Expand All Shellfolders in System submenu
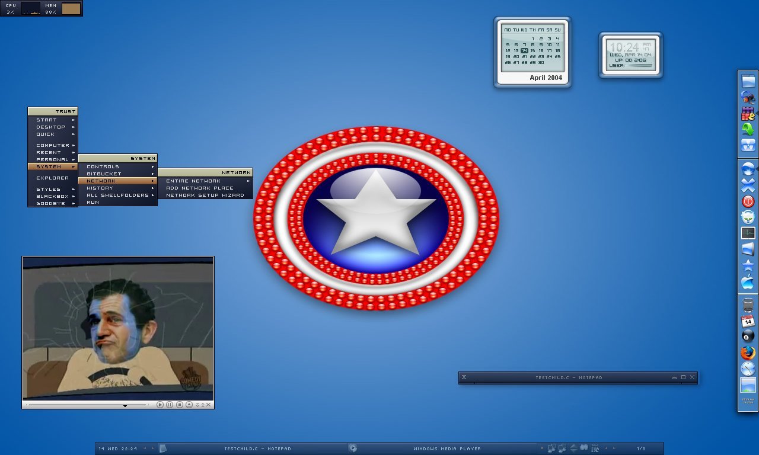759x455 pixels. (x=118, y=195)
